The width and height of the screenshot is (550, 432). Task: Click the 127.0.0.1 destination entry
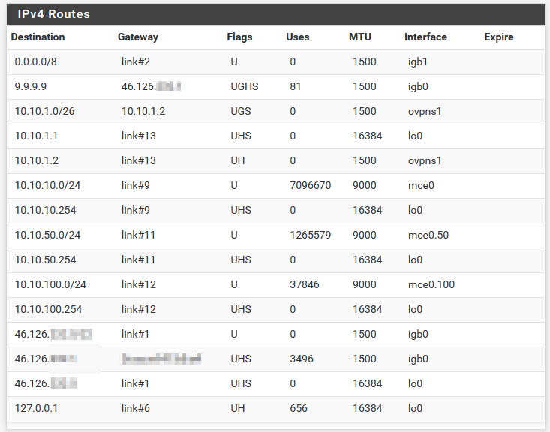[36, 408]
